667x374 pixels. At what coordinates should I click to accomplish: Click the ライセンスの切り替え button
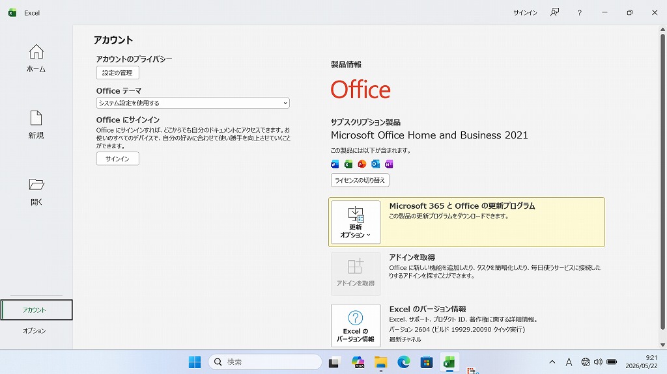pos(360,180)
